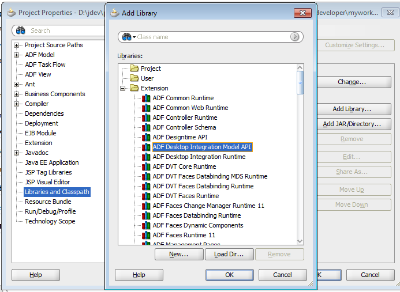
Task: Select Libraries and Classpath category
Action: [x=57, y=192]
